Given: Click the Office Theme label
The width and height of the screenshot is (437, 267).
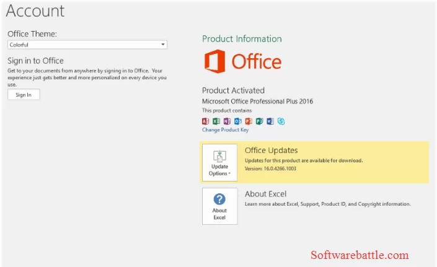Looking at the screenshot, I should tap(32, 34).
